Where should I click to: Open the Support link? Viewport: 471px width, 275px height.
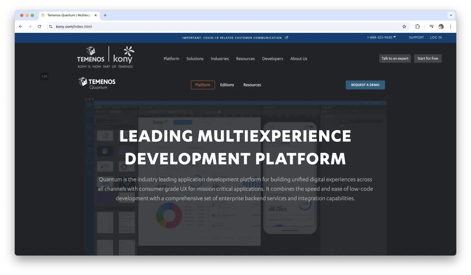coord(416,37)
